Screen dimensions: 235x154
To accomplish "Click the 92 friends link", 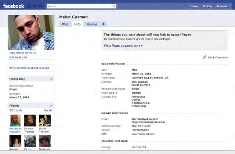I will (16, 110).
